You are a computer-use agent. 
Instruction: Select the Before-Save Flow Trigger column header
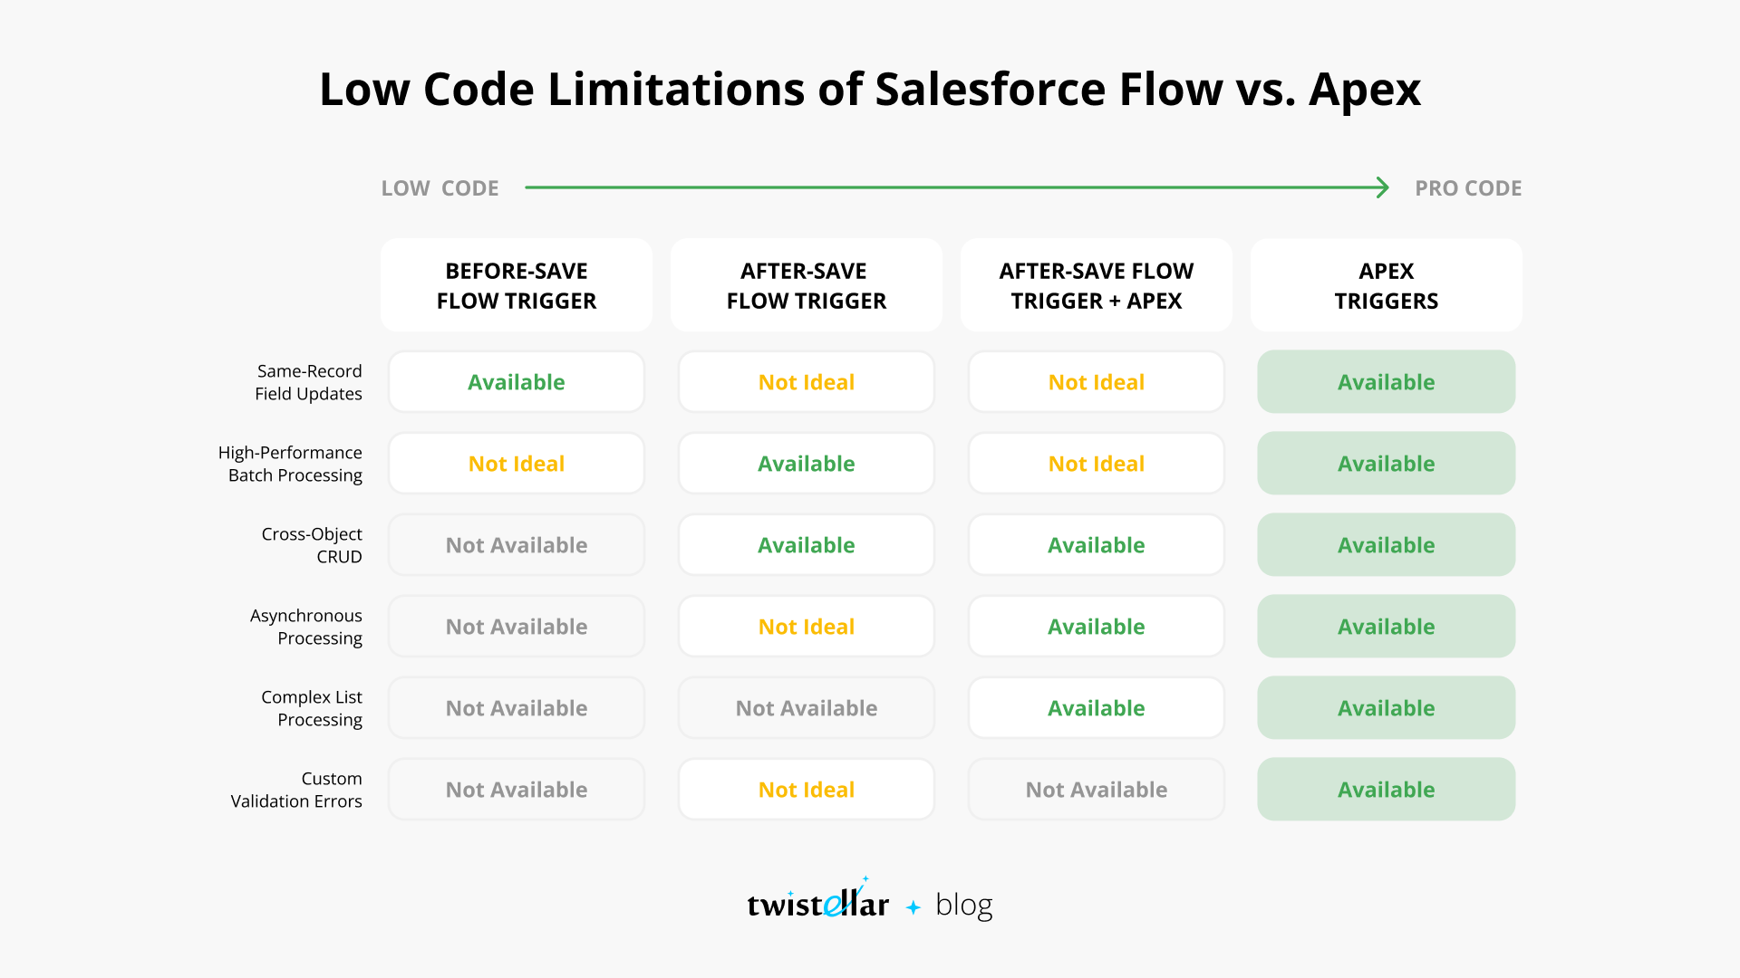pyautogui.click(x=517, y=285)
